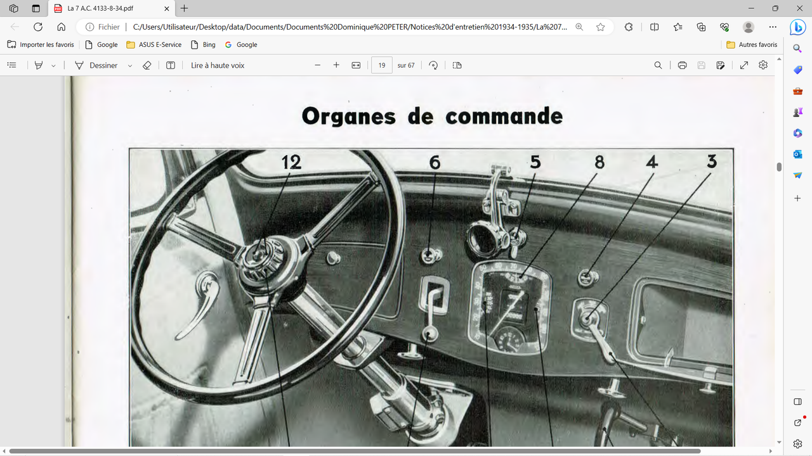The image size is (812, 456).
Task: Click the vertical scrollbar thumb
Action: click(779, 167)
